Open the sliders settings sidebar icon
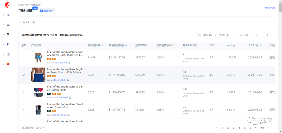Screen dimensions: 282x133 click(8, 44)
